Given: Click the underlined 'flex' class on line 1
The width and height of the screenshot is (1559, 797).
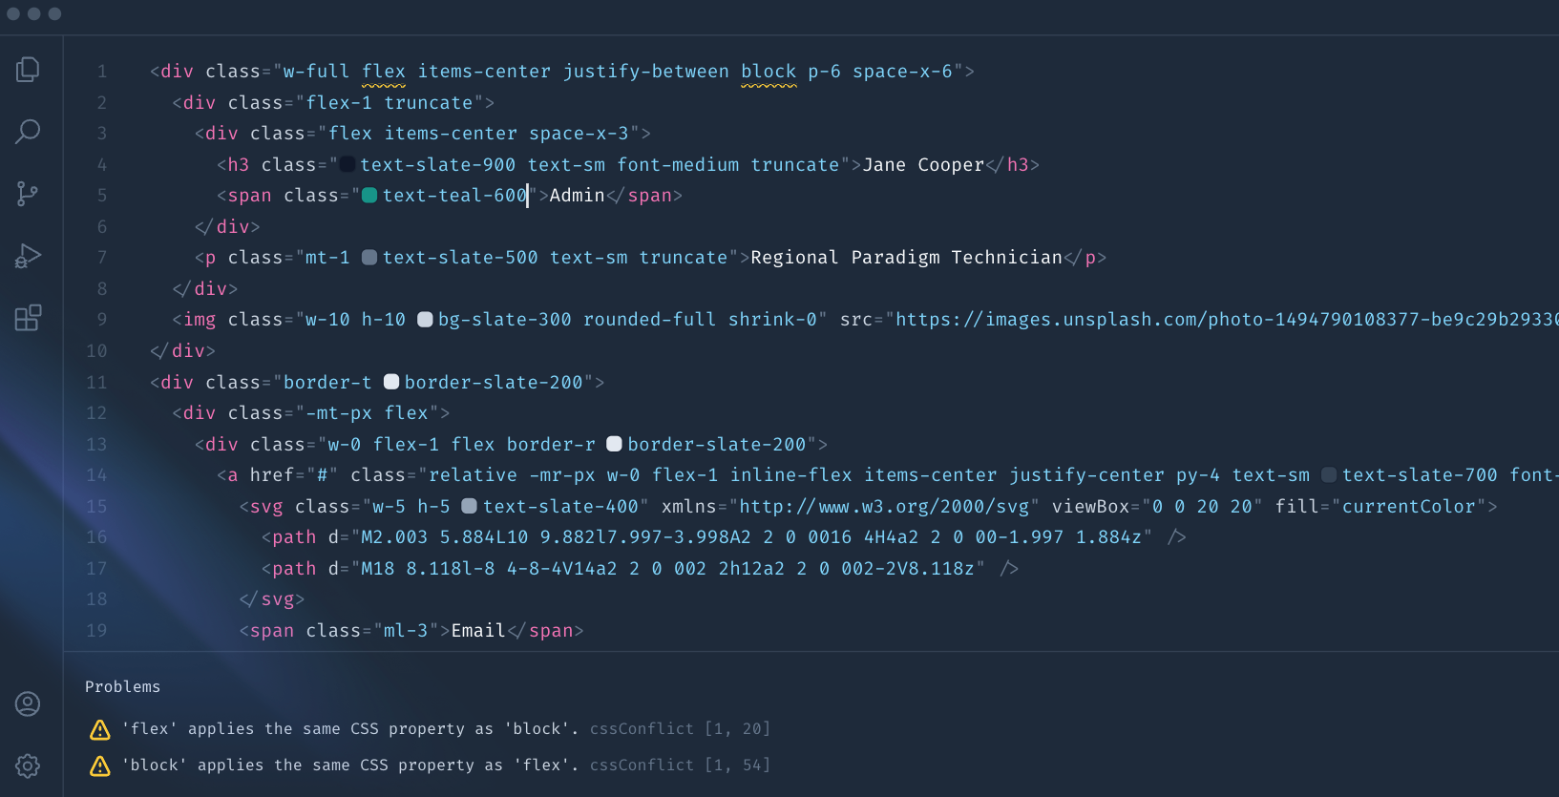Looking at the screenshot, I should 384,73.
